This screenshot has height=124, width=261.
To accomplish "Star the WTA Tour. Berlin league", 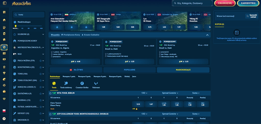I will click(x=50, y=93).
